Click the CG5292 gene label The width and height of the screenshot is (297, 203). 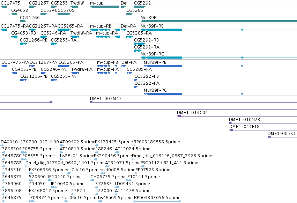point(142,3)
